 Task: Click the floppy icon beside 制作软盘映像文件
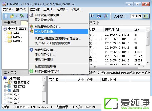tap(31, 15)
